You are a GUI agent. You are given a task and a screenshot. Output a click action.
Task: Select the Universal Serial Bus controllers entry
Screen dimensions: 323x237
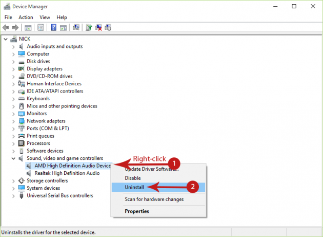(60, 195)
